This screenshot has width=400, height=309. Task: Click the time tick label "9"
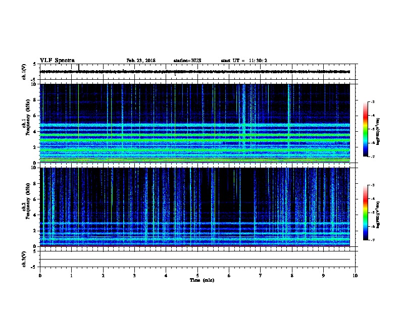323,276
